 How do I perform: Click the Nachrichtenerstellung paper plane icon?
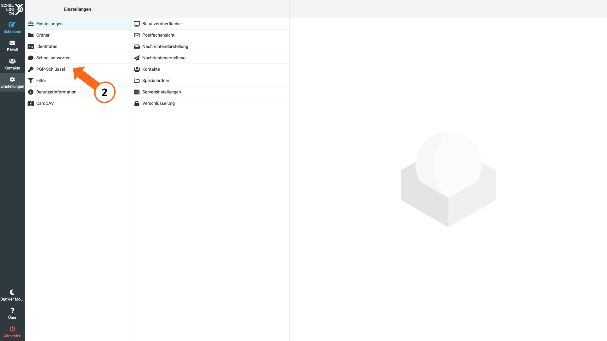tap(137, 58)
